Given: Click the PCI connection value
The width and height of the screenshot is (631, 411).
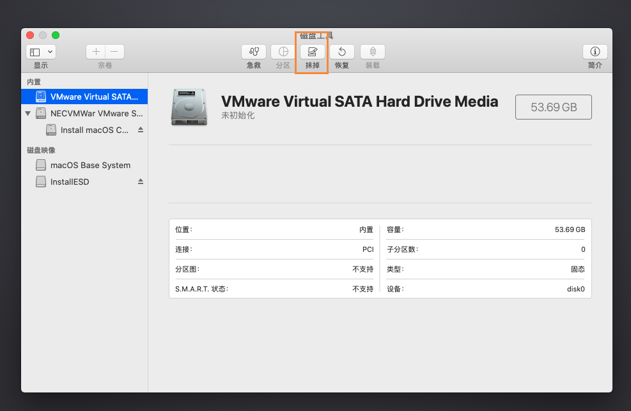Looking at the screenshot, I should point(368,249).
